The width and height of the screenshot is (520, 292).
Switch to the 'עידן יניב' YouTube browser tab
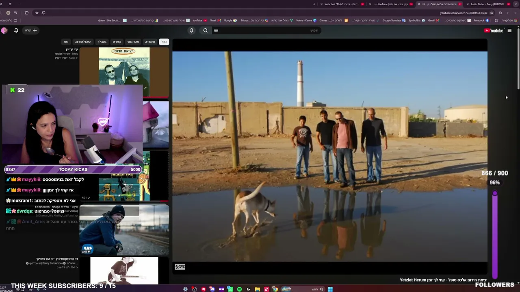click(x=391, y=4)
